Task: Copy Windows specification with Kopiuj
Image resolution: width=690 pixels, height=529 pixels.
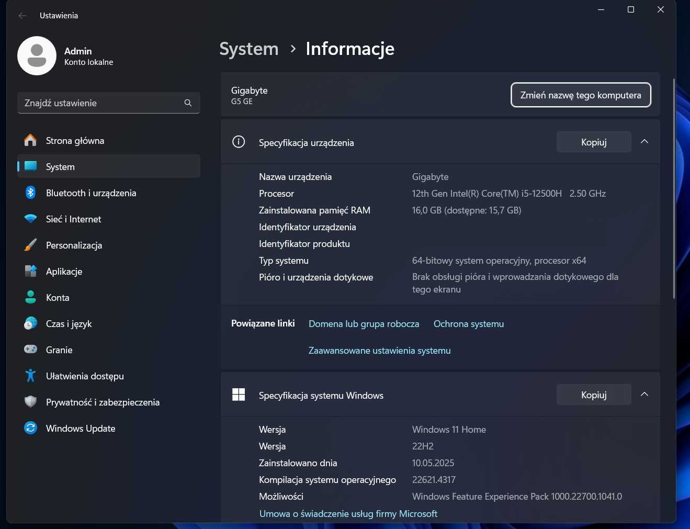Action: [594, 395]
